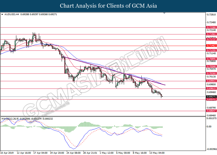
Task: Click the 8 May 16:00 time label
Action: tap(140, 153)
